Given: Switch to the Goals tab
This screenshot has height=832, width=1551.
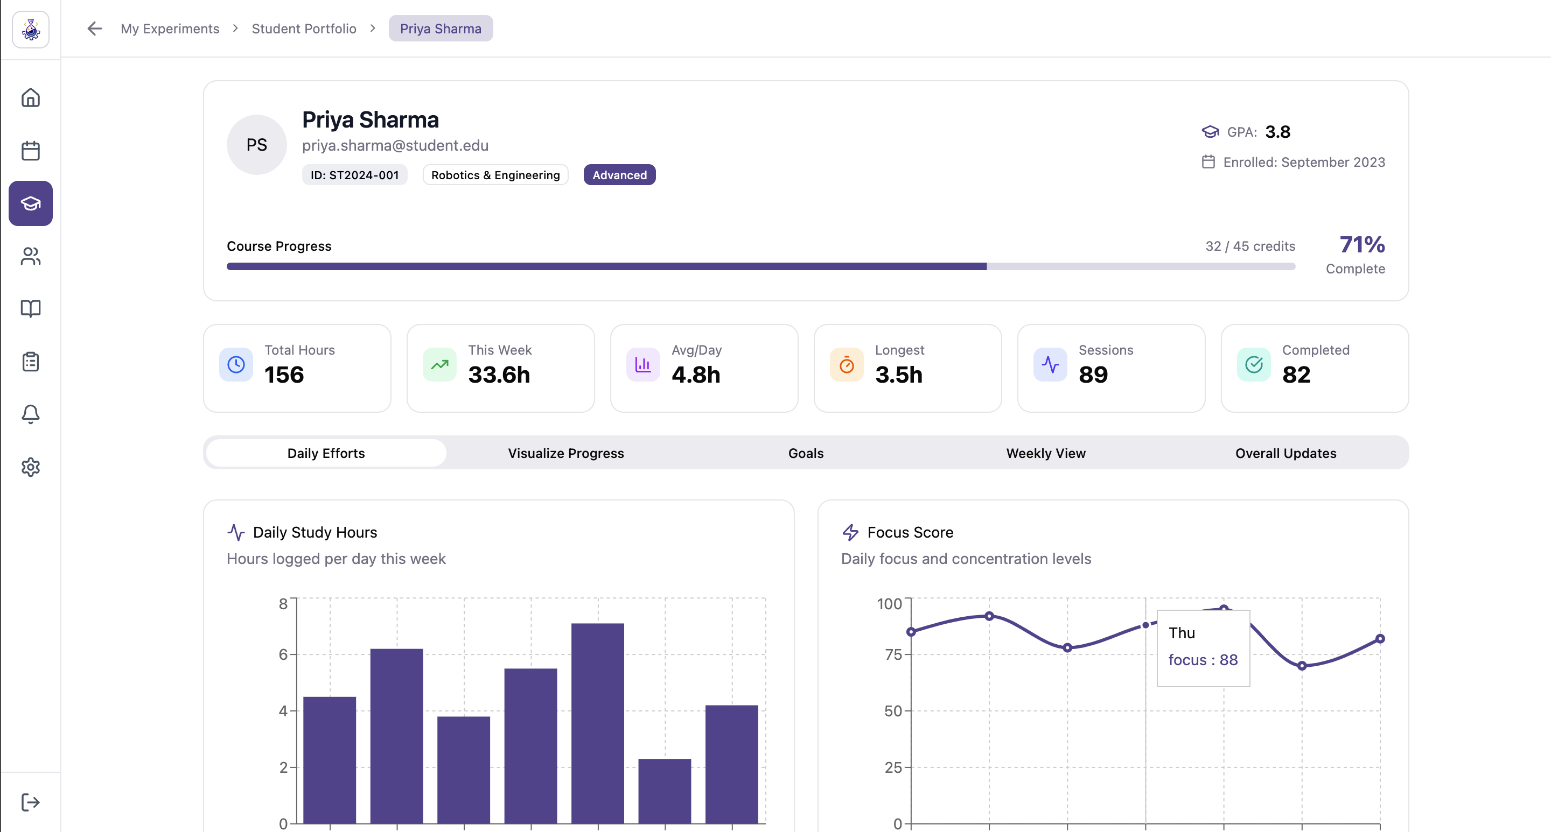Looking at the screenshot, I should pyautogui.click(x=806, y=453).
